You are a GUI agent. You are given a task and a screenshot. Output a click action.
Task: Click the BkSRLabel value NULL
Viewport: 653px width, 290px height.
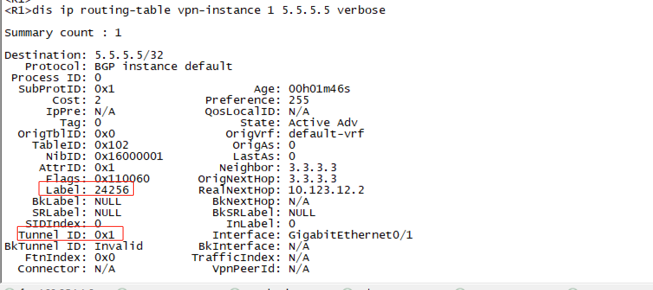tap(302, 213)
